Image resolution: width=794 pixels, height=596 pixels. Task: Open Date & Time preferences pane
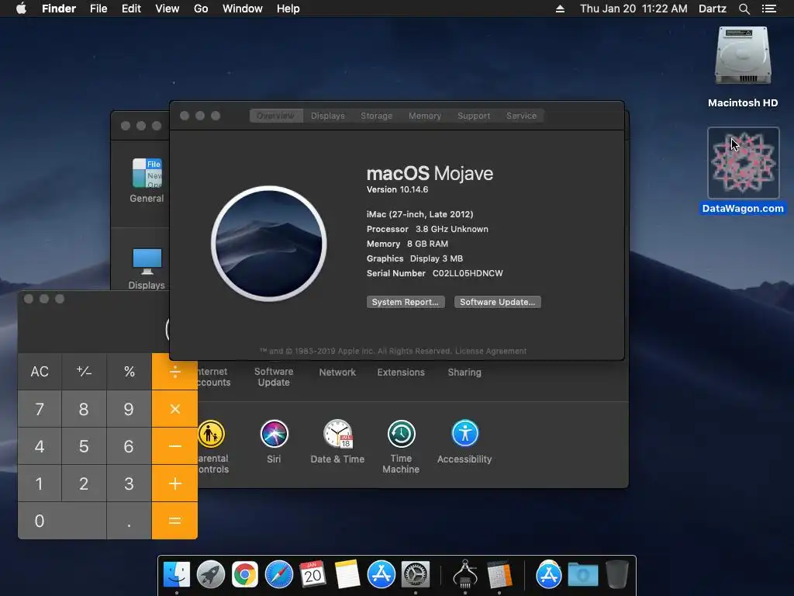click(x=337, y=442)
